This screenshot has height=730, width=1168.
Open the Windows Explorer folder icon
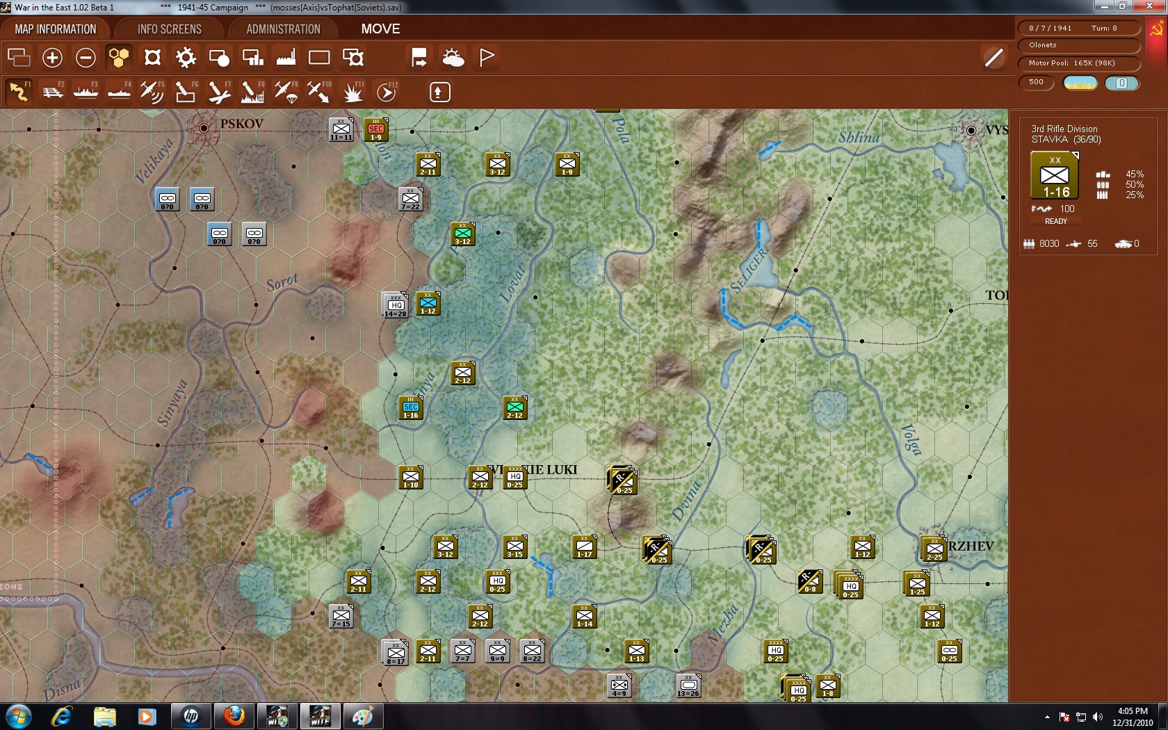[104, 716]
